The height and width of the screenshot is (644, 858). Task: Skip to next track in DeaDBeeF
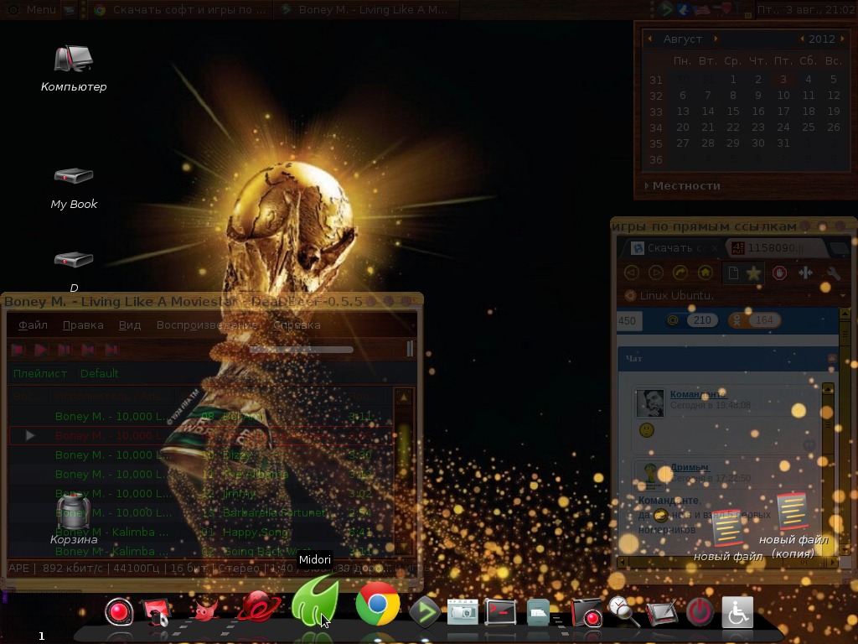point(111,350)
